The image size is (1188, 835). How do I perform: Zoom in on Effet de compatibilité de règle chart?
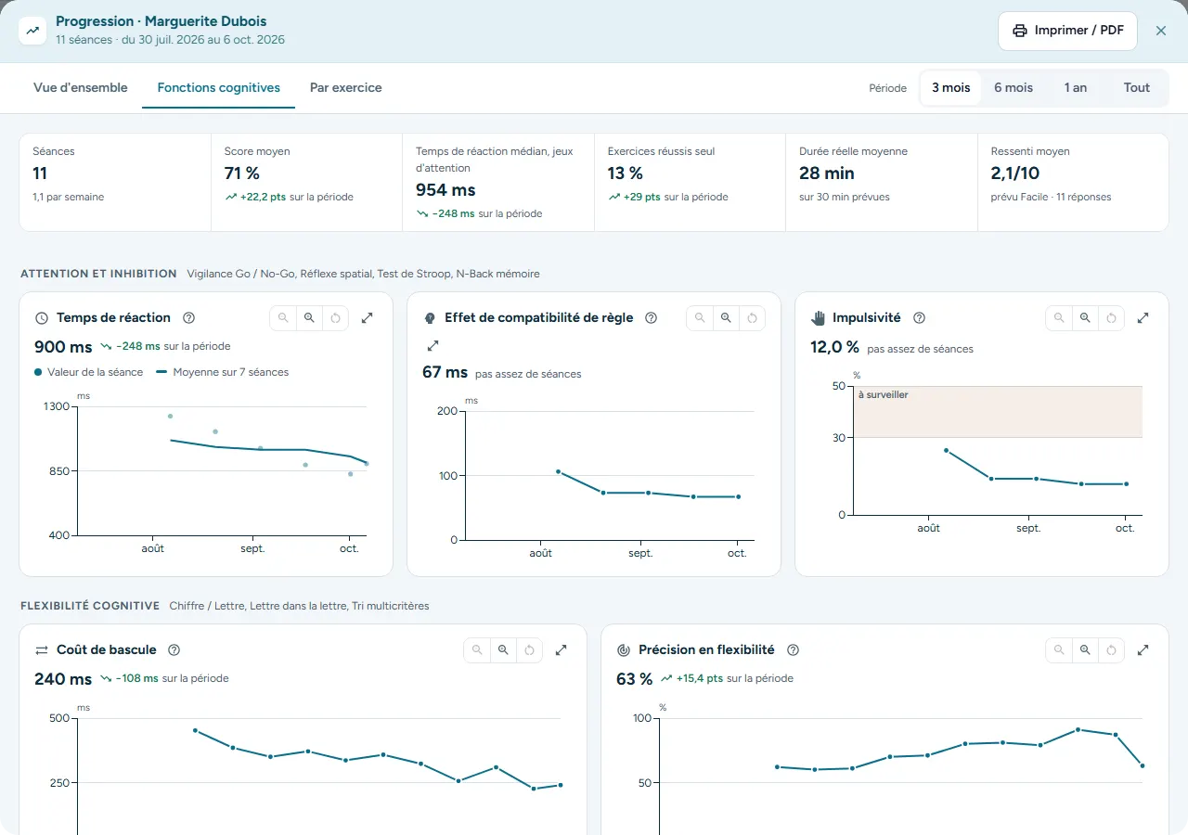click(726, 318)
